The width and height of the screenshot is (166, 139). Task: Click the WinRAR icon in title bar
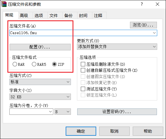[4, 4]
